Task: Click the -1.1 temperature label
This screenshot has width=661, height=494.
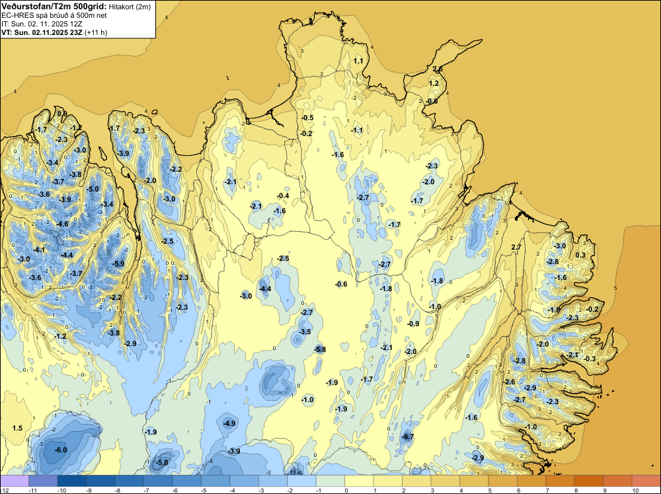Action: [357, 130]
